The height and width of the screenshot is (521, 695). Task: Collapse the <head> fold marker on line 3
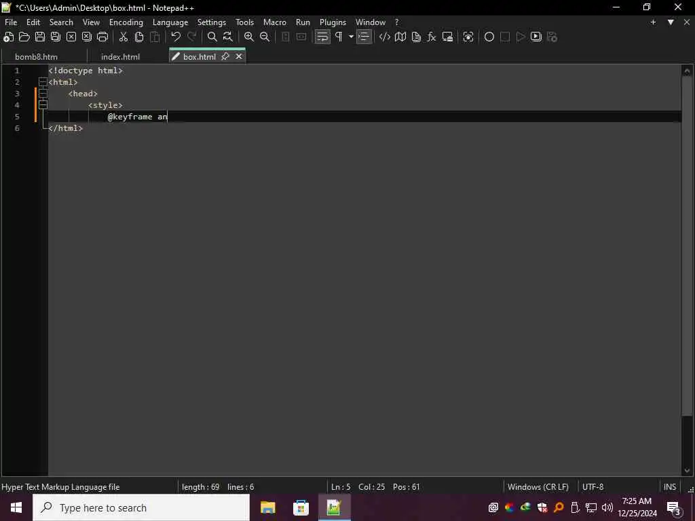[x=43, y=94]
